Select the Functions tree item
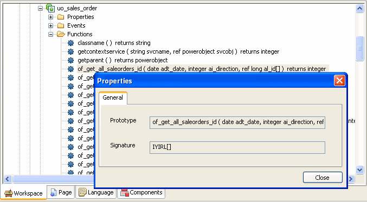The height and width of the screenshot is (202, 367). (80, 34)
